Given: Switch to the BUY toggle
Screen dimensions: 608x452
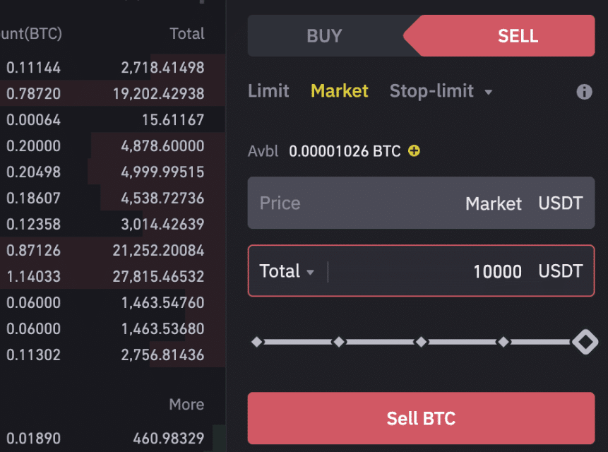Looking at the screenshot, I should pyautogui.click(x=324, y=36).
